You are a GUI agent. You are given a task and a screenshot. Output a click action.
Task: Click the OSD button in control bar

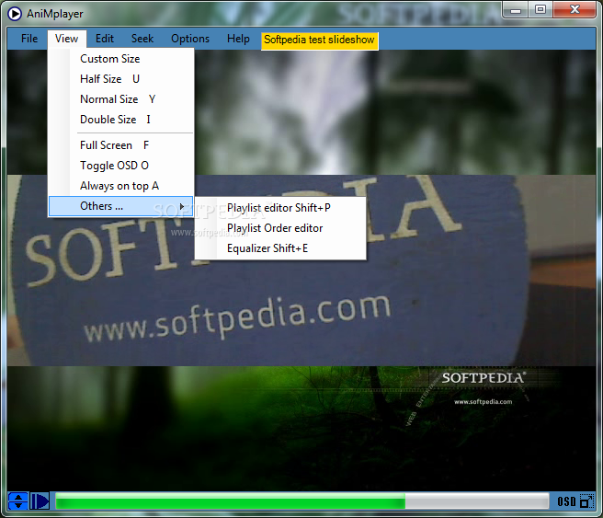tap(566, 501)
